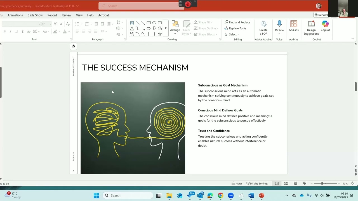Viewport: 358px width, 201px height.
Task: Open the Arrange options
Action: coord(175,28)
